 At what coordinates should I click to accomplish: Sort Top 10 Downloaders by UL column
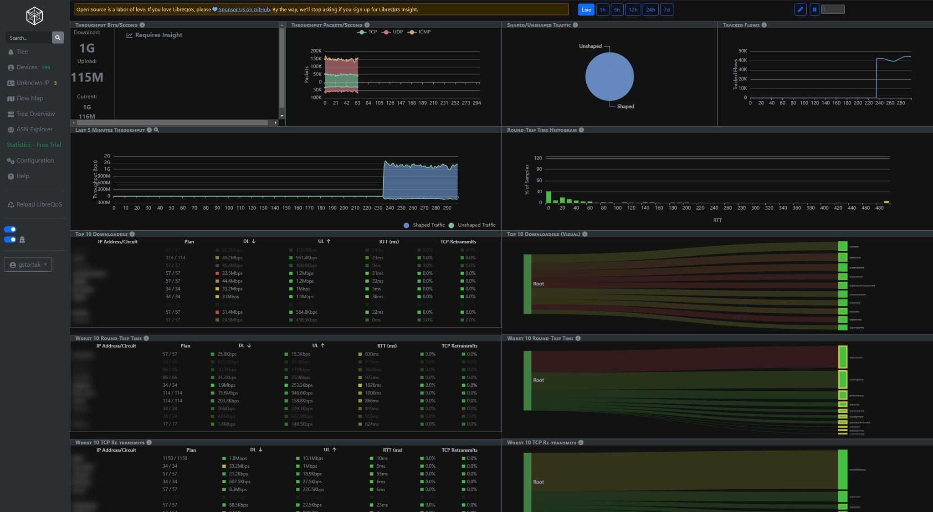(x=324, y=242)
